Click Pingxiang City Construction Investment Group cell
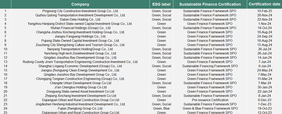The image size is (282, 114). [80, 11]
